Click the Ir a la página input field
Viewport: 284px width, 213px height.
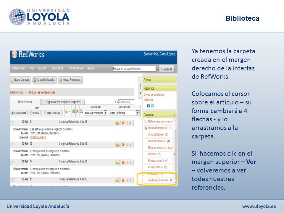pos(126,102)
